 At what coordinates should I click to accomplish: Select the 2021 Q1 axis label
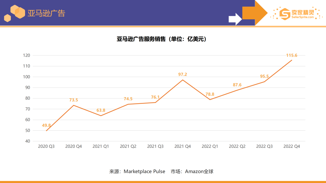(101, 146)
